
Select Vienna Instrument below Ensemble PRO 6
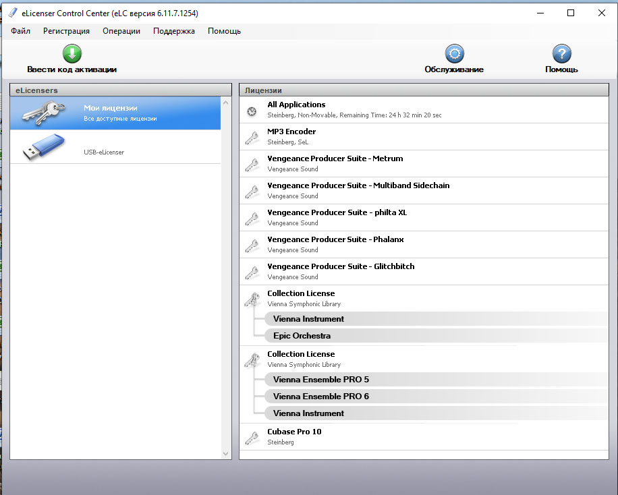(436, 413)
